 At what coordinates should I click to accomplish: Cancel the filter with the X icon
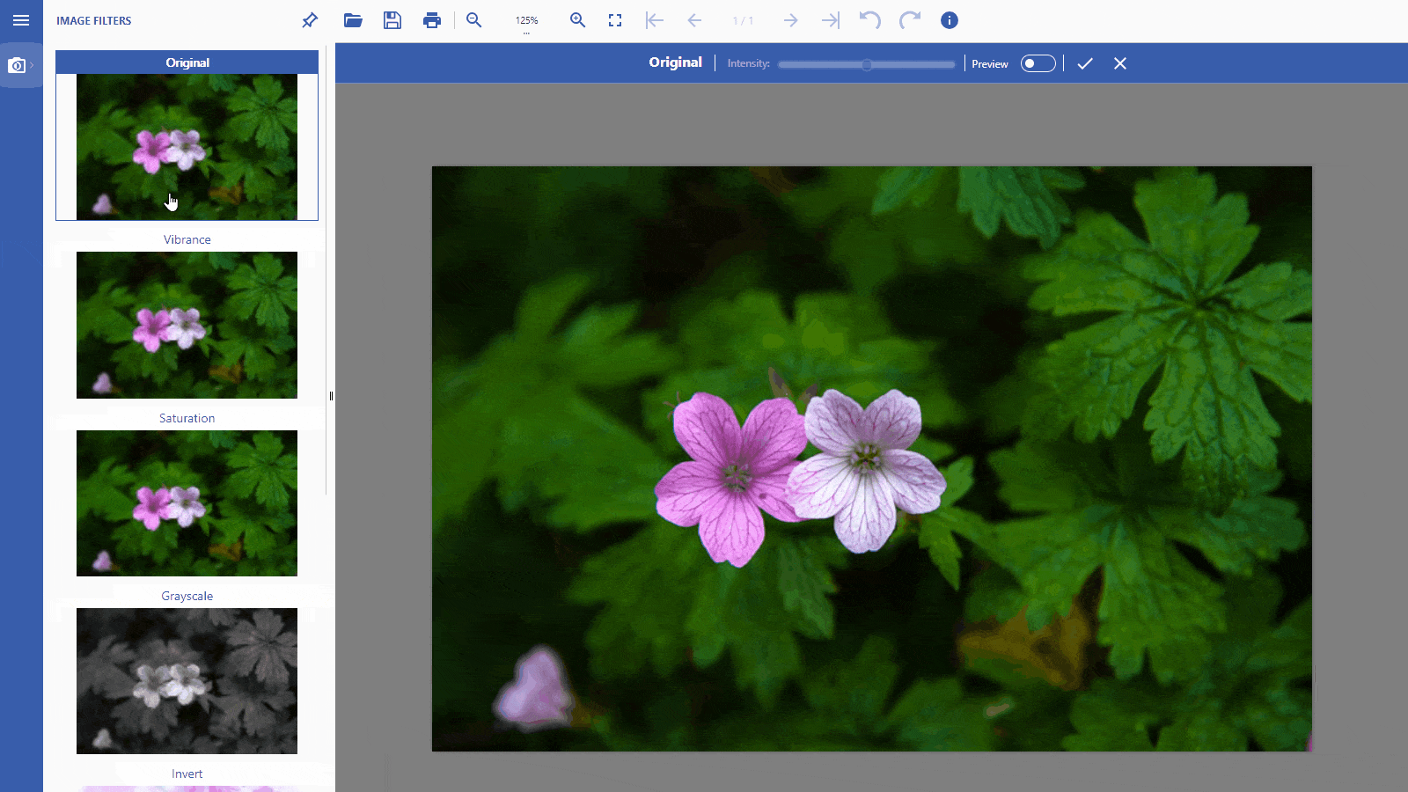[x=1120, y=63]
